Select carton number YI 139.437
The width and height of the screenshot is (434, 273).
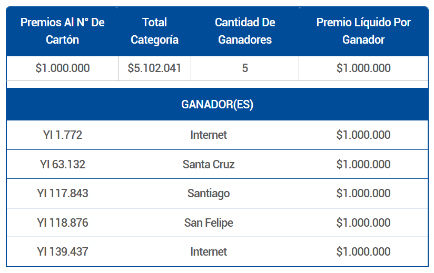(x=62, y=252)
